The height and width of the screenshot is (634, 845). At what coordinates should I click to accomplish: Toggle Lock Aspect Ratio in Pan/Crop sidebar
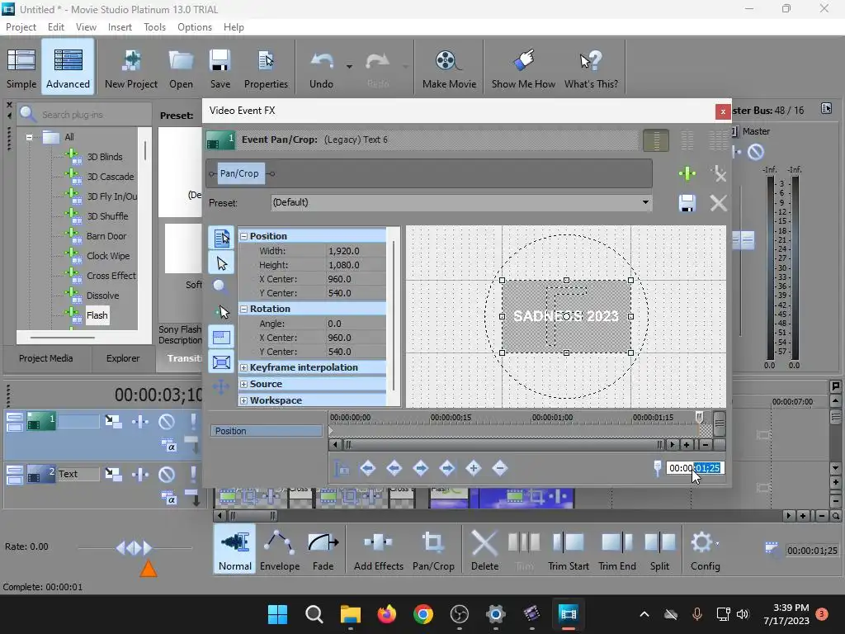[221, 337]
